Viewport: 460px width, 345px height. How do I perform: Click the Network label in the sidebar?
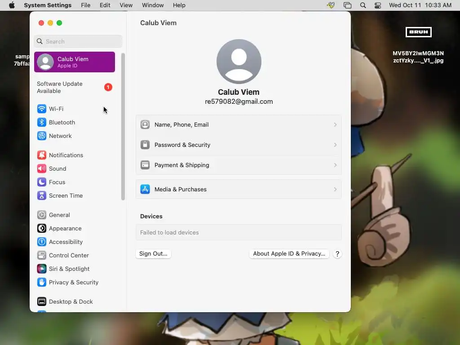coord(60,136)
